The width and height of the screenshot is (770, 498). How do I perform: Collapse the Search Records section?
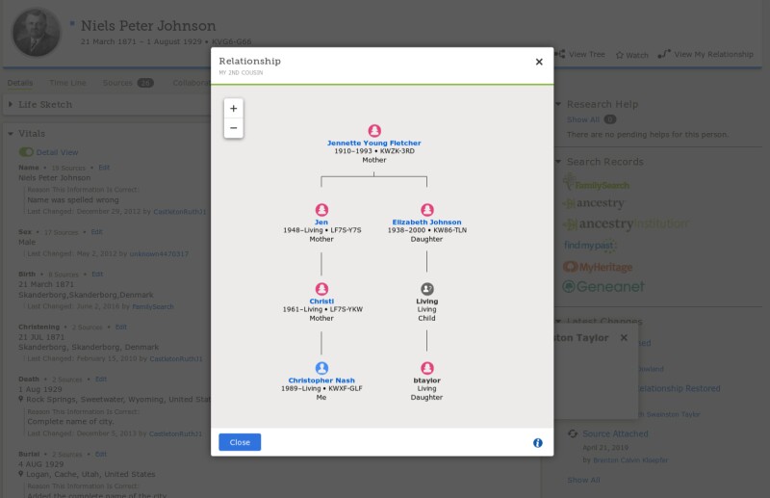coord(558,162)
